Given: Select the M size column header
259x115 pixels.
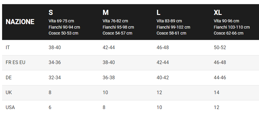Looking at the screenshot, I should coord(106,13).
